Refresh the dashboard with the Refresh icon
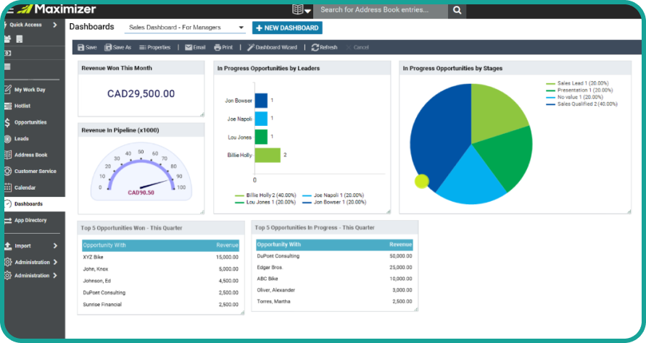 [315, 47]
